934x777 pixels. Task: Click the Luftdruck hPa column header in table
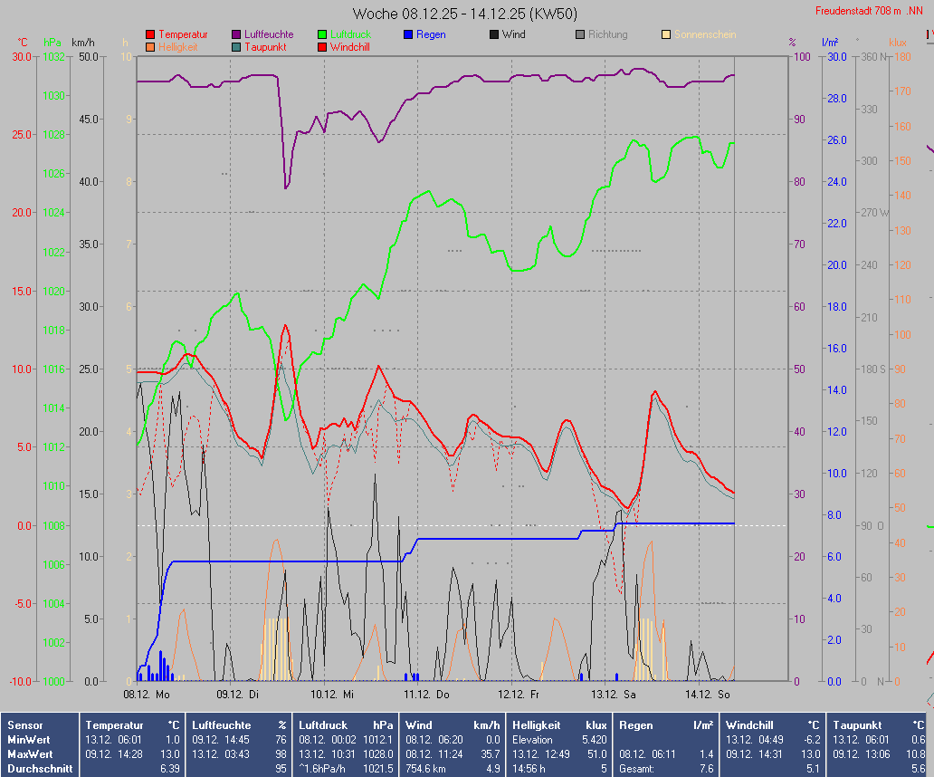coord(345,725)
